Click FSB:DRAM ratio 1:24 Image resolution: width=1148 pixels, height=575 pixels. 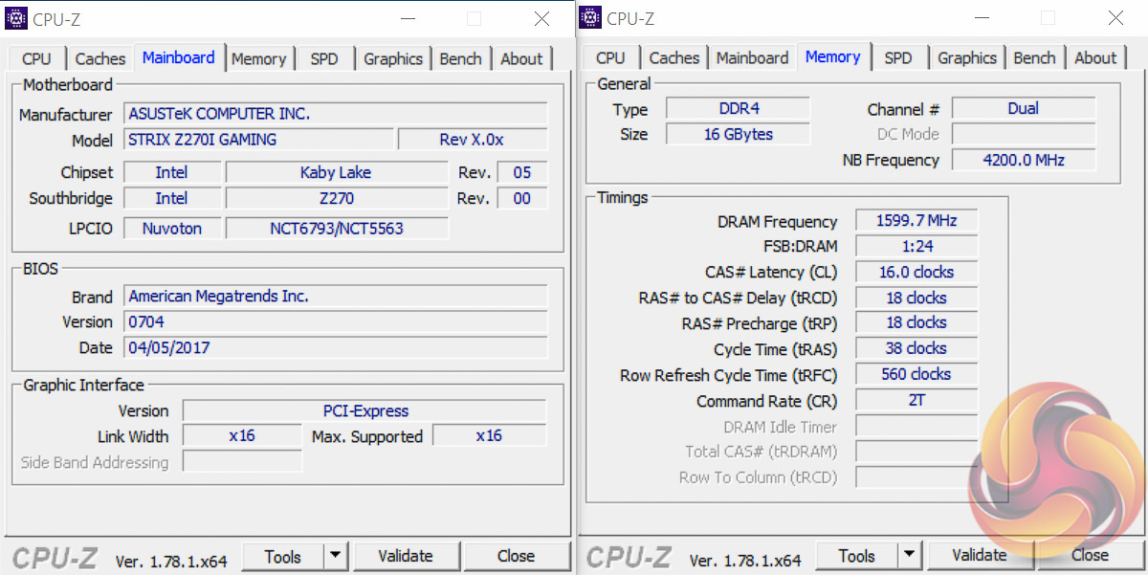pyautogui.click(x=916, y=247)
